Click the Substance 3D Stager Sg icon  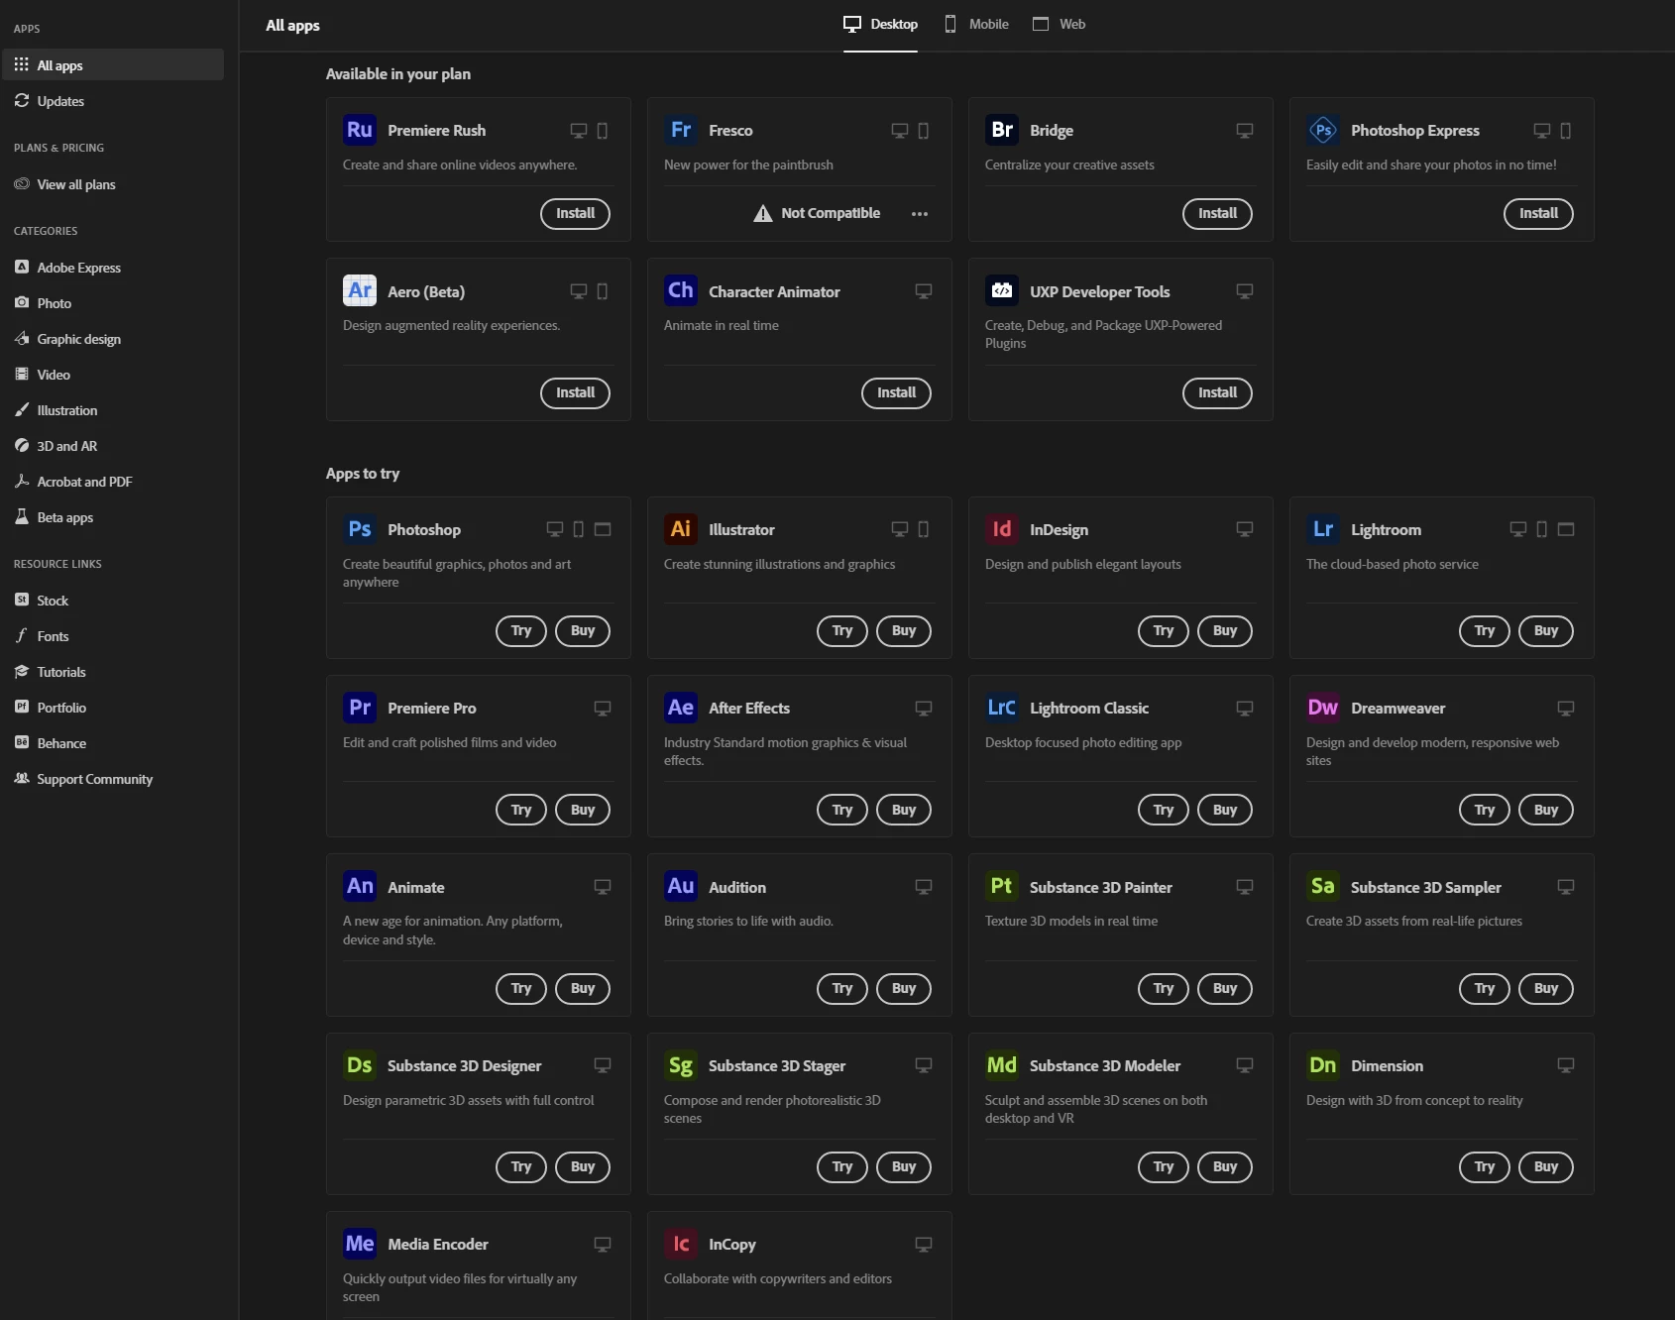point(681,1065)
